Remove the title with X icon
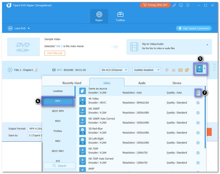220x174 pixels. pyautogui.click(x=214, y=64)
